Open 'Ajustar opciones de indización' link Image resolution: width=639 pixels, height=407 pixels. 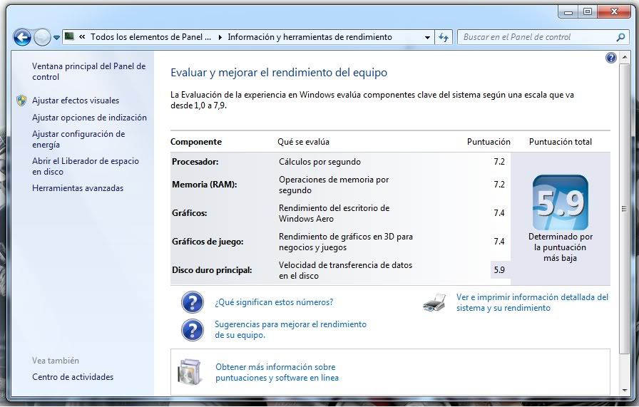click(89, 118)
